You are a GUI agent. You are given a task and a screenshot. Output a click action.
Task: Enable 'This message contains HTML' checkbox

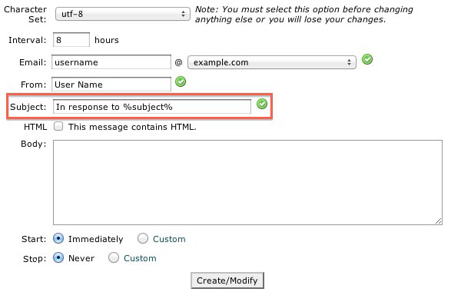pos(58,126)
